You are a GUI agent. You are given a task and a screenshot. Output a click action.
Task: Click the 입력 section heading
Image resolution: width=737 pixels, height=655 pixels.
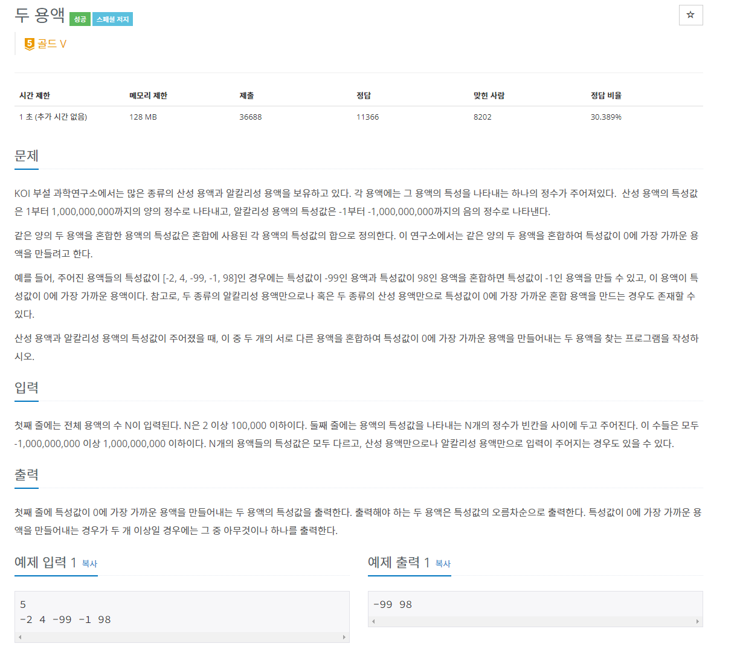click(27, 388)
